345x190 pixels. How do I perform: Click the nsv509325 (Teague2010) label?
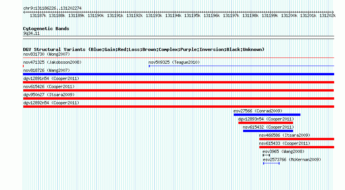click(174, 62)
